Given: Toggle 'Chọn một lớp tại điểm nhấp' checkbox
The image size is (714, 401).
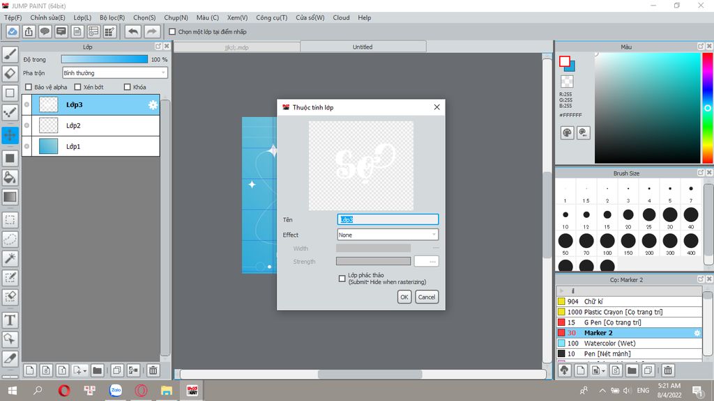Looking at the screenshot, I should point(172,32).
